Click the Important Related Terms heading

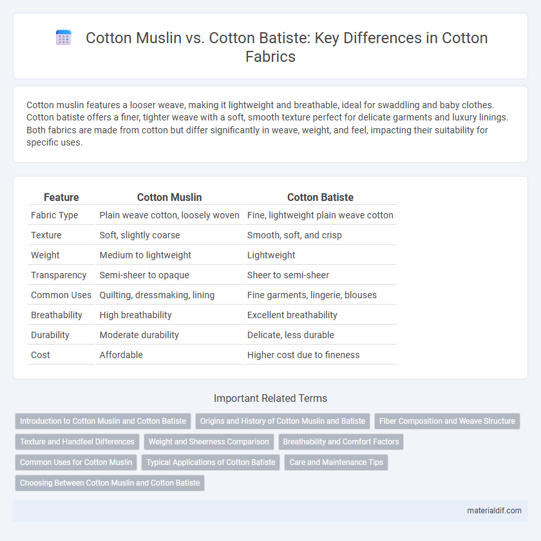tap(270, 398)
